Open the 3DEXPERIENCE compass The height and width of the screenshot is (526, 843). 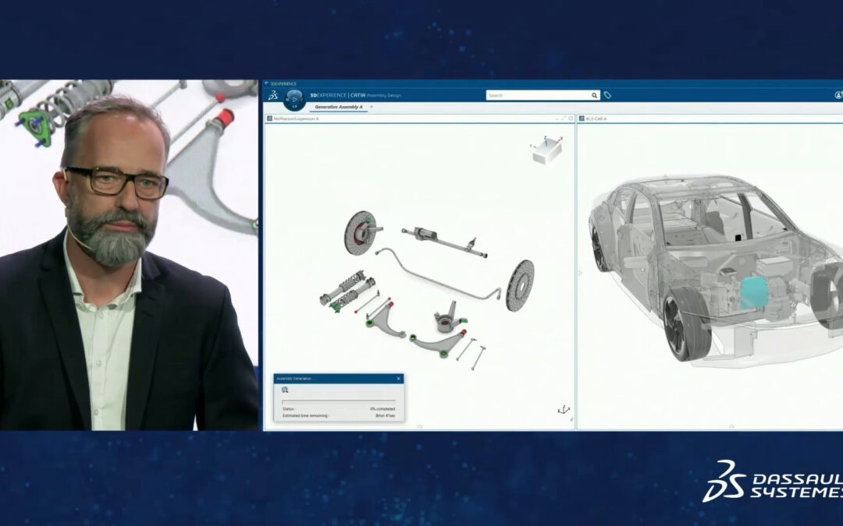click(294, 100)
